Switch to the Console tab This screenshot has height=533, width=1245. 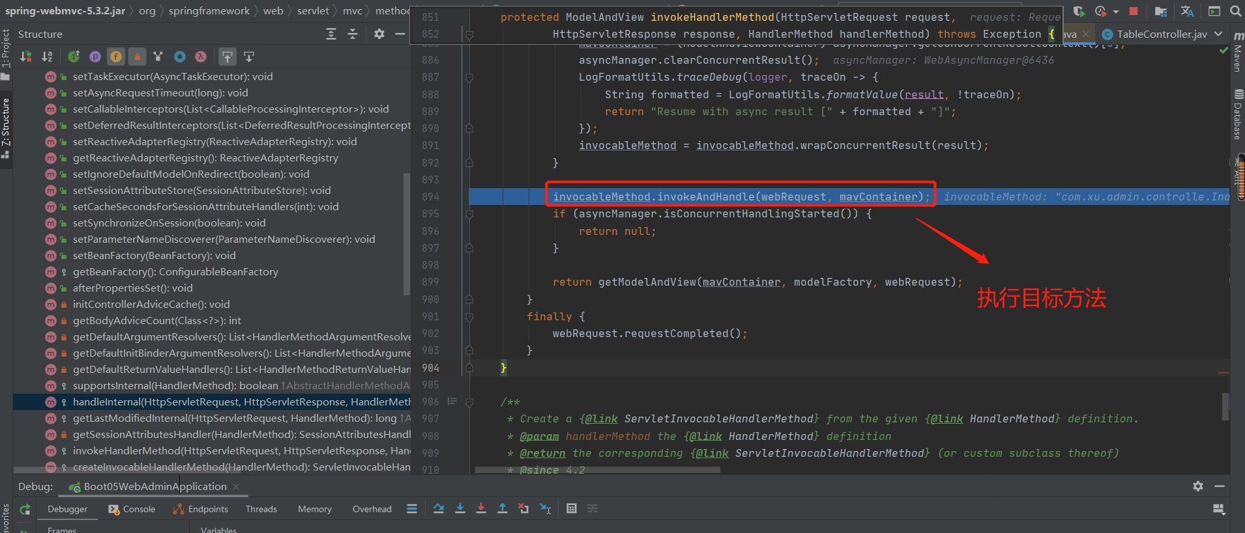pyautogui.click(x=132, y=509)
